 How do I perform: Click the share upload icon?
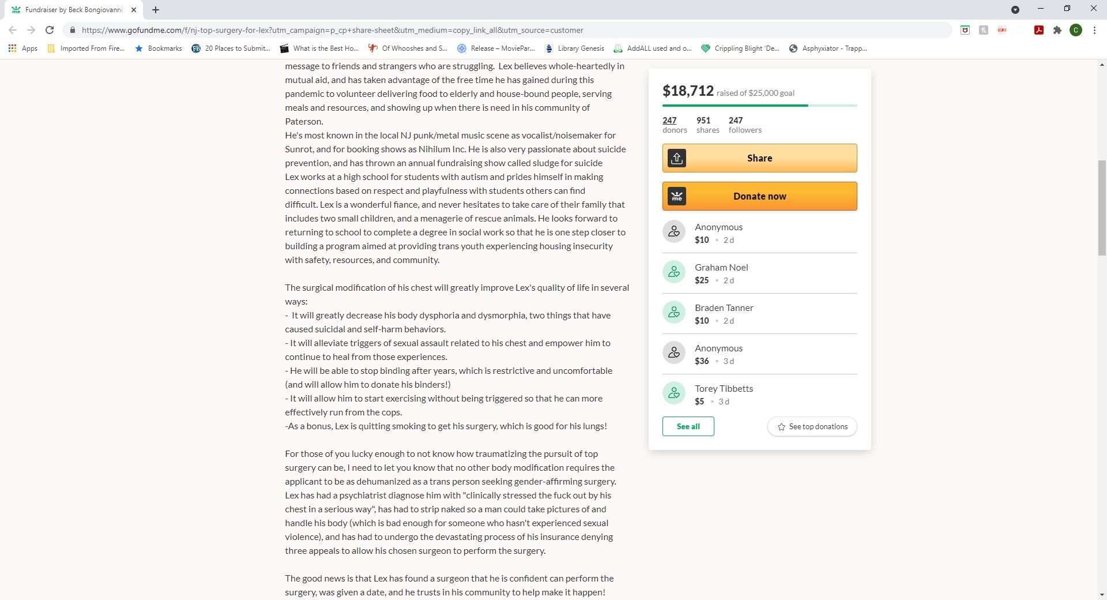(x=677, y=158)
